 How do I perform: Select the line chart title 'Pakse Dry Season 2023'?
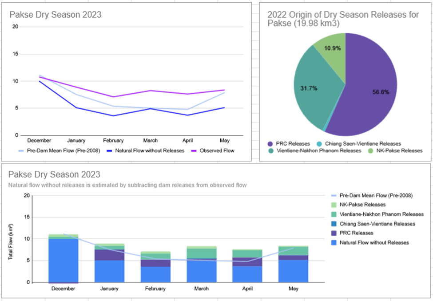tap(56, 15)
